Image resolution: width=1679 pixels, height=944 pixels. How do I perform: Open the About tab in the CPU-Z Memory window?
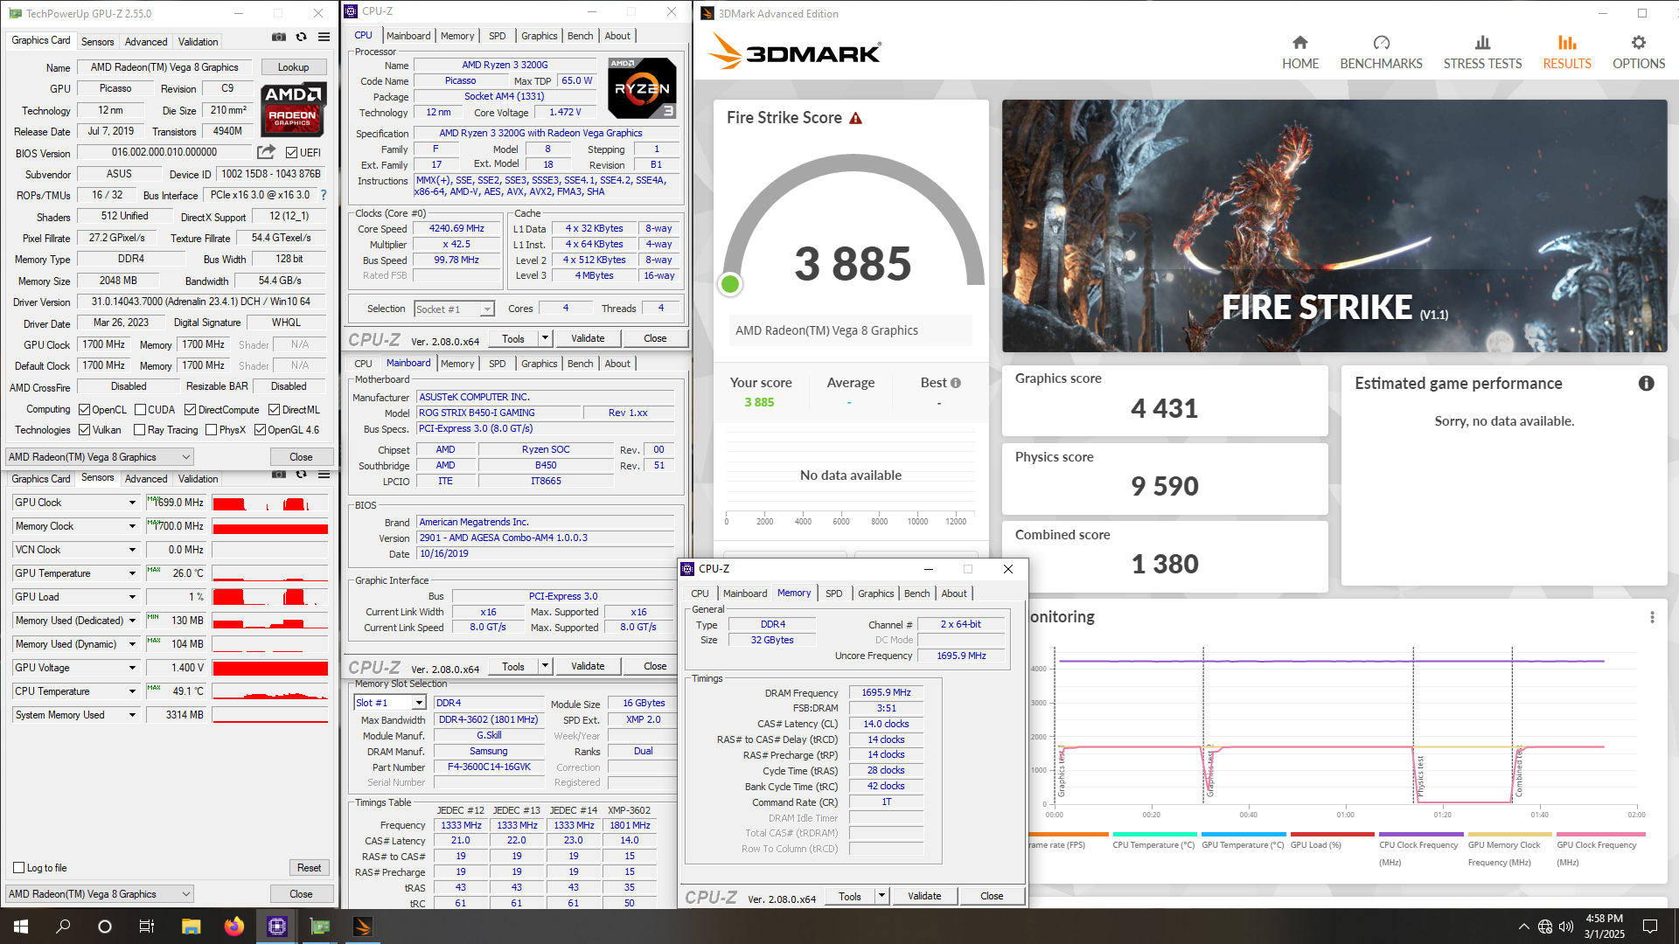tap(953, 593)
